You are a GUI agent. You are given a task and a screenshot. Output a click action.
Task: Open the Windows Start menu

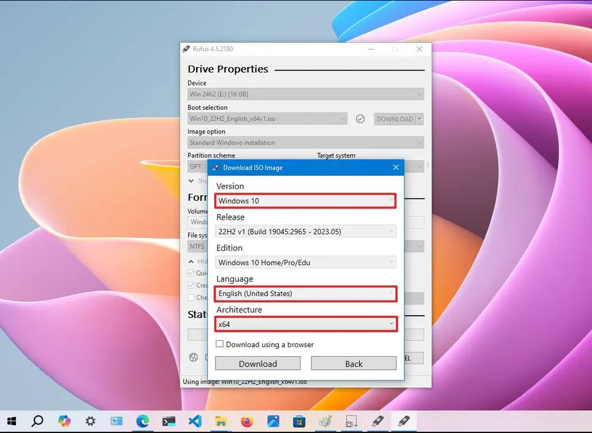pos(12,421)
